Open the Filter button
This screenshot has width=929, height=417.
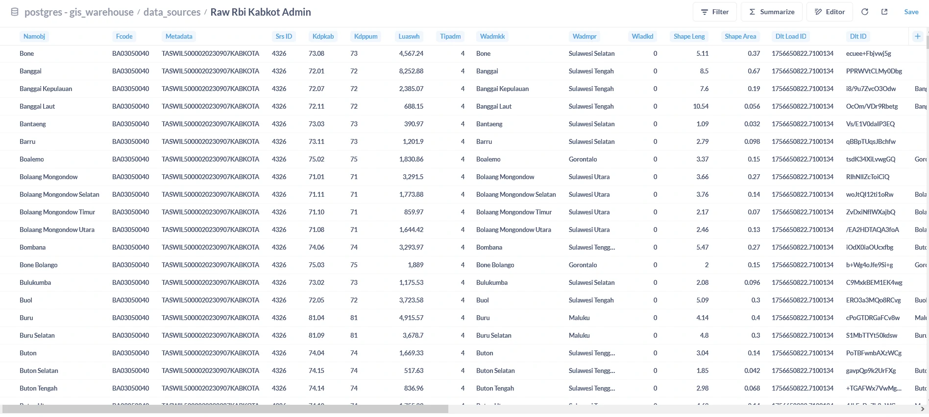(714, 12)
